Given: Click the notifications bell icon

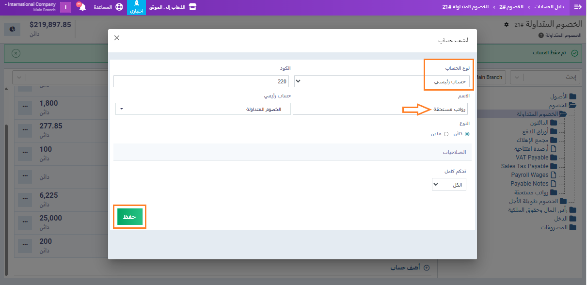Looking at the screenshot, I should (82, 7).
